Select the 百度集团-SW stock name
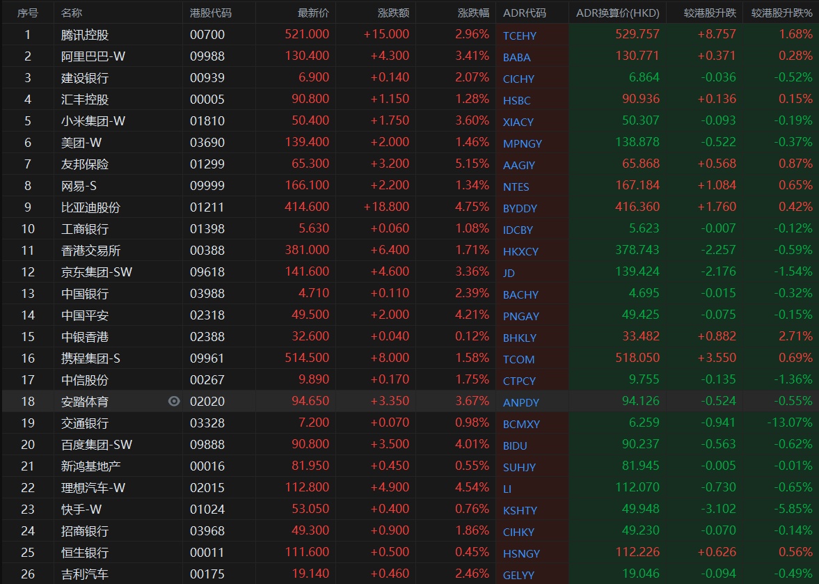This screenshot has height=584, width=819. coord(97,445)
